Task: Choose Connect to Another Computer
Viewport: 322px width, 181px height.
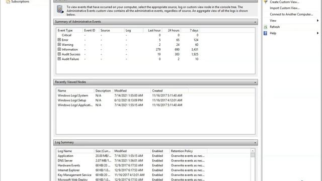Action: pos(291,15)
